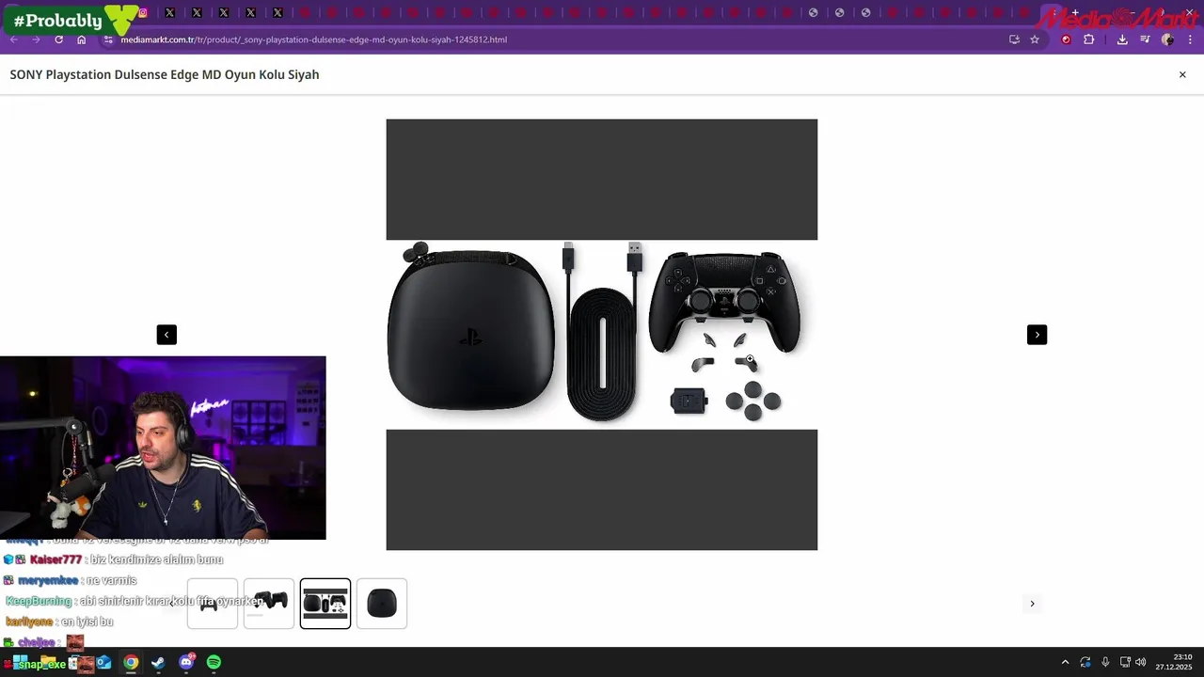Open Steam from the taskbar
The width and height of the screenshot is (1204, 677).
tap(158, 662)
